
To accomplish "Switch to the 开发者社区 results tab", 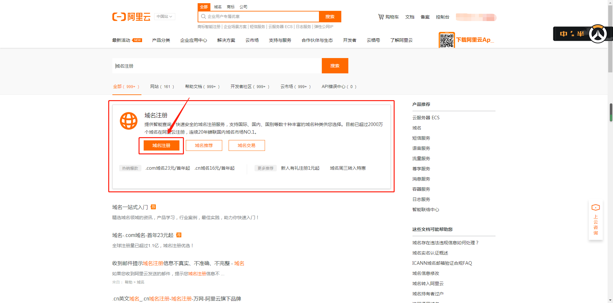I will pos(250,86).
